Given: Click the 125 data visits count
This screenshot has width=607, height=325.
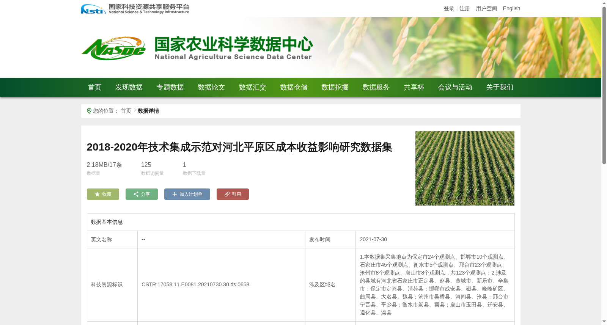Looking at the screenshot, I should coord(146,165).
